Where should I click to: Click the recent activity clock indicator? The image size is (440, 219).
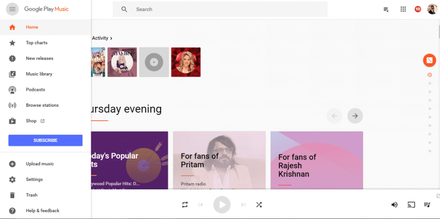(x=430, y=75)
